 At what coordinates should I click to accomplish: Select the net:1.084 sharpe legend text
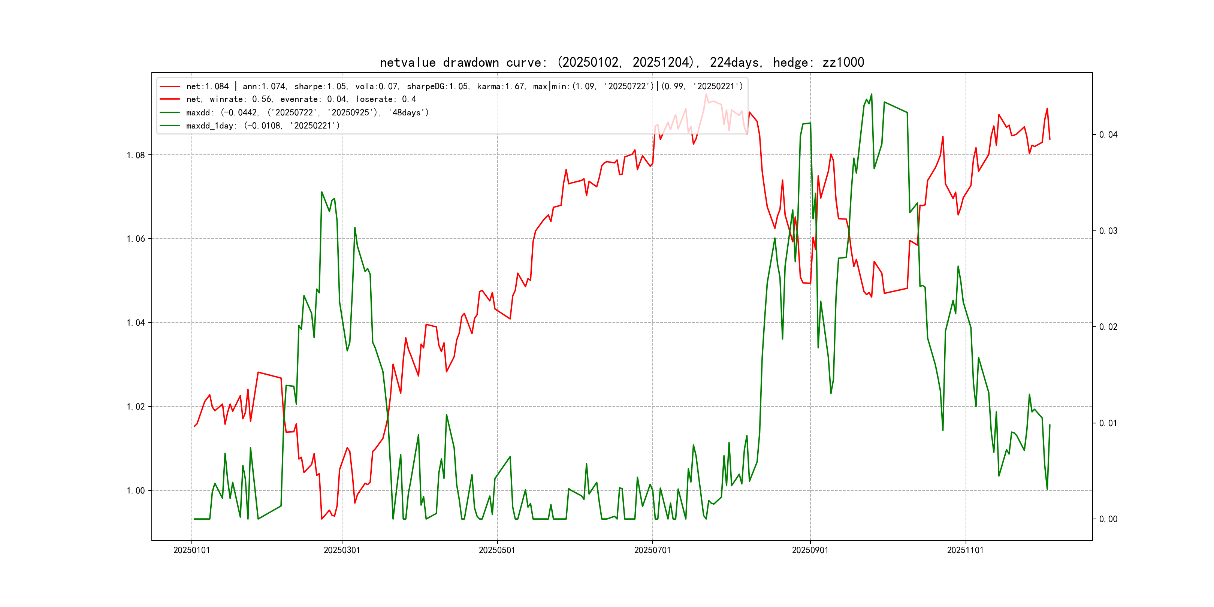click(x=464, y=86)
